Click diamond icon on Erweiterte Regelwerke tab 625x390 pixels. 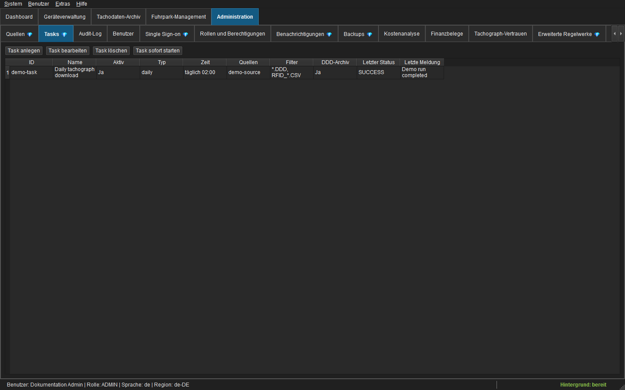[597, 34]
